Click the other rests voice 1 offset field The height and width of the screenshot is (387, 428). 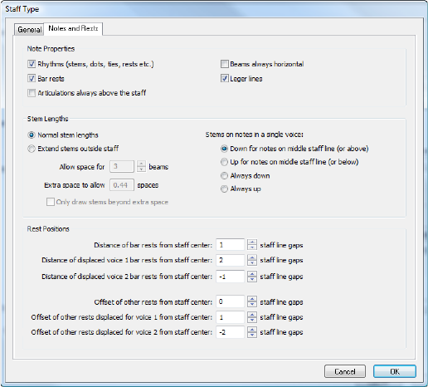(x=230, y=317)
